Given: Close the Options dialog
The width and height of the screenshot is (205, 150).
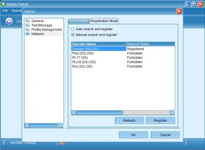Looking at the screenshot, I should pos(179,11).
